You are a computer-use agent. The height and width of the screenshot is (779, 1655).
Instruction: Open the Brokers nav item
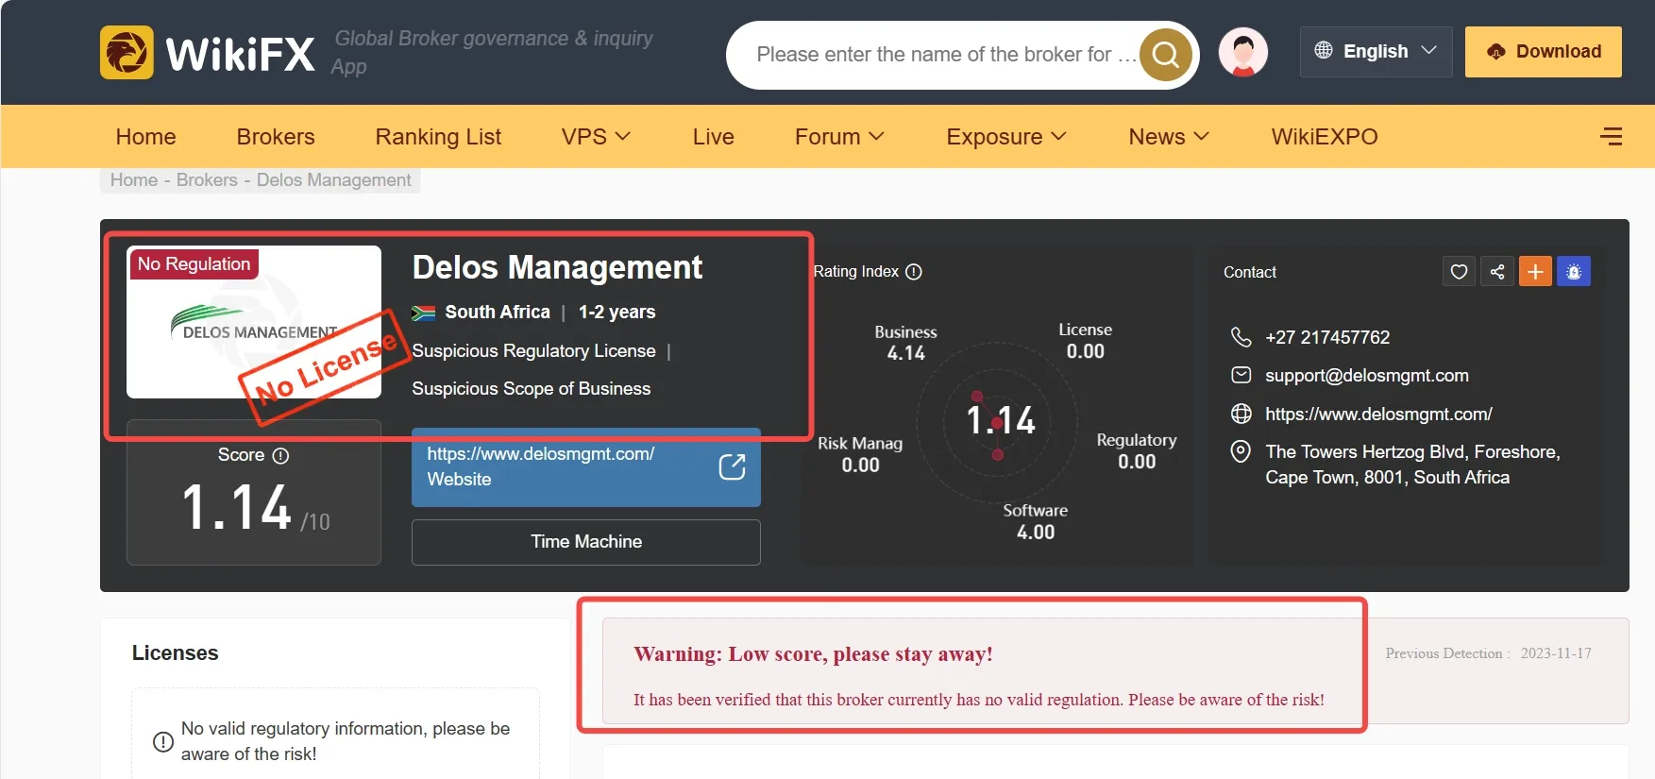[x=276, y=137]
